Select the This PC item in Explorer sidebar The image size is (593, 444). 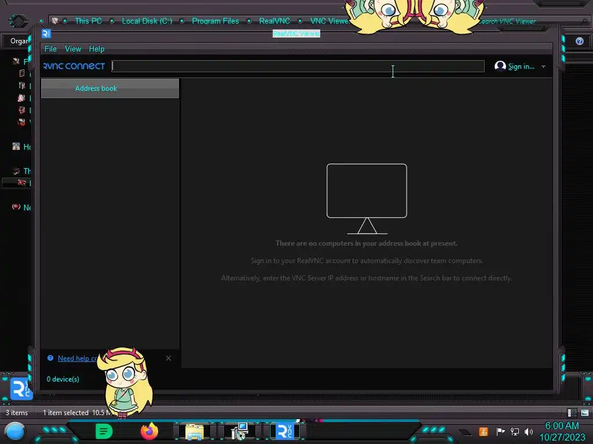21,171
